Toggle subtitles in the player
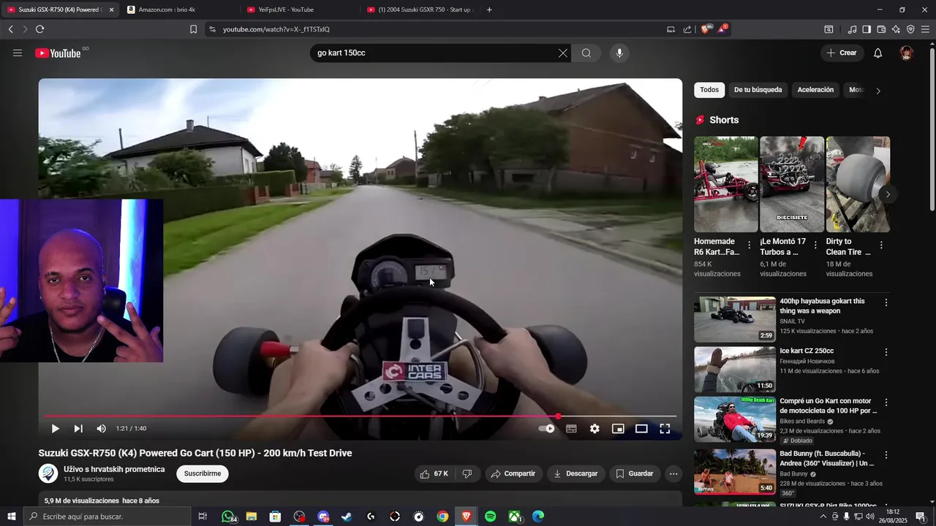The image size is (936, 526). (x=571, y=429)
